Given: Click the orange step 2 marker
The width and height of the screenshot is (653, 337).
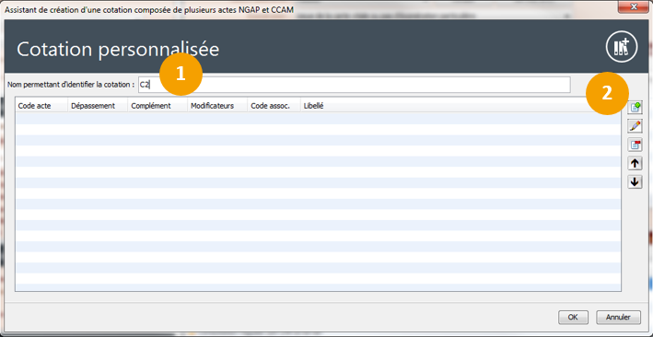Looking at the screenshot, I should [607, 93].
